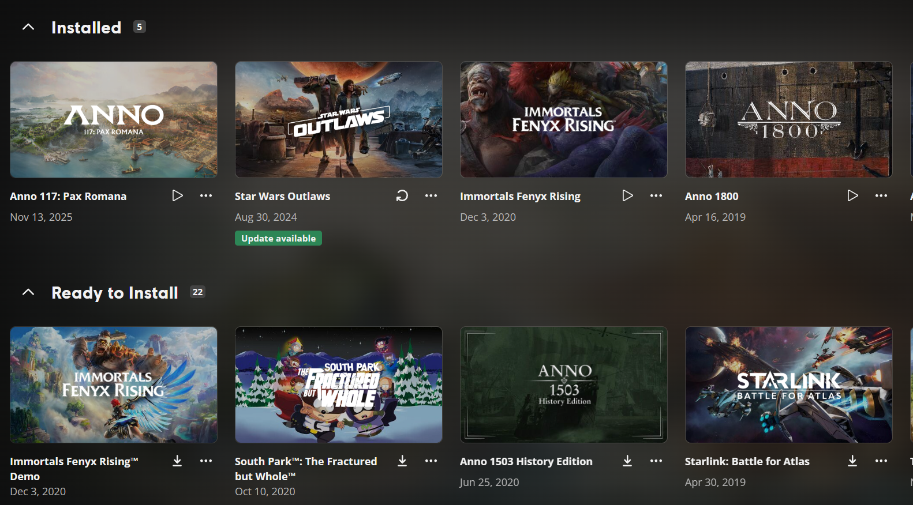Open more options for Anno 1503 History Edition

(x=656, y=461)
